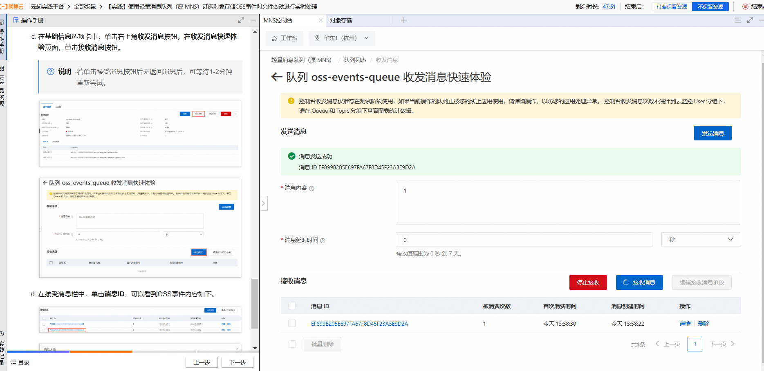Click 删除 for the received message
The height and width of the screenshot is (371, 764).
tap(704, 324)
